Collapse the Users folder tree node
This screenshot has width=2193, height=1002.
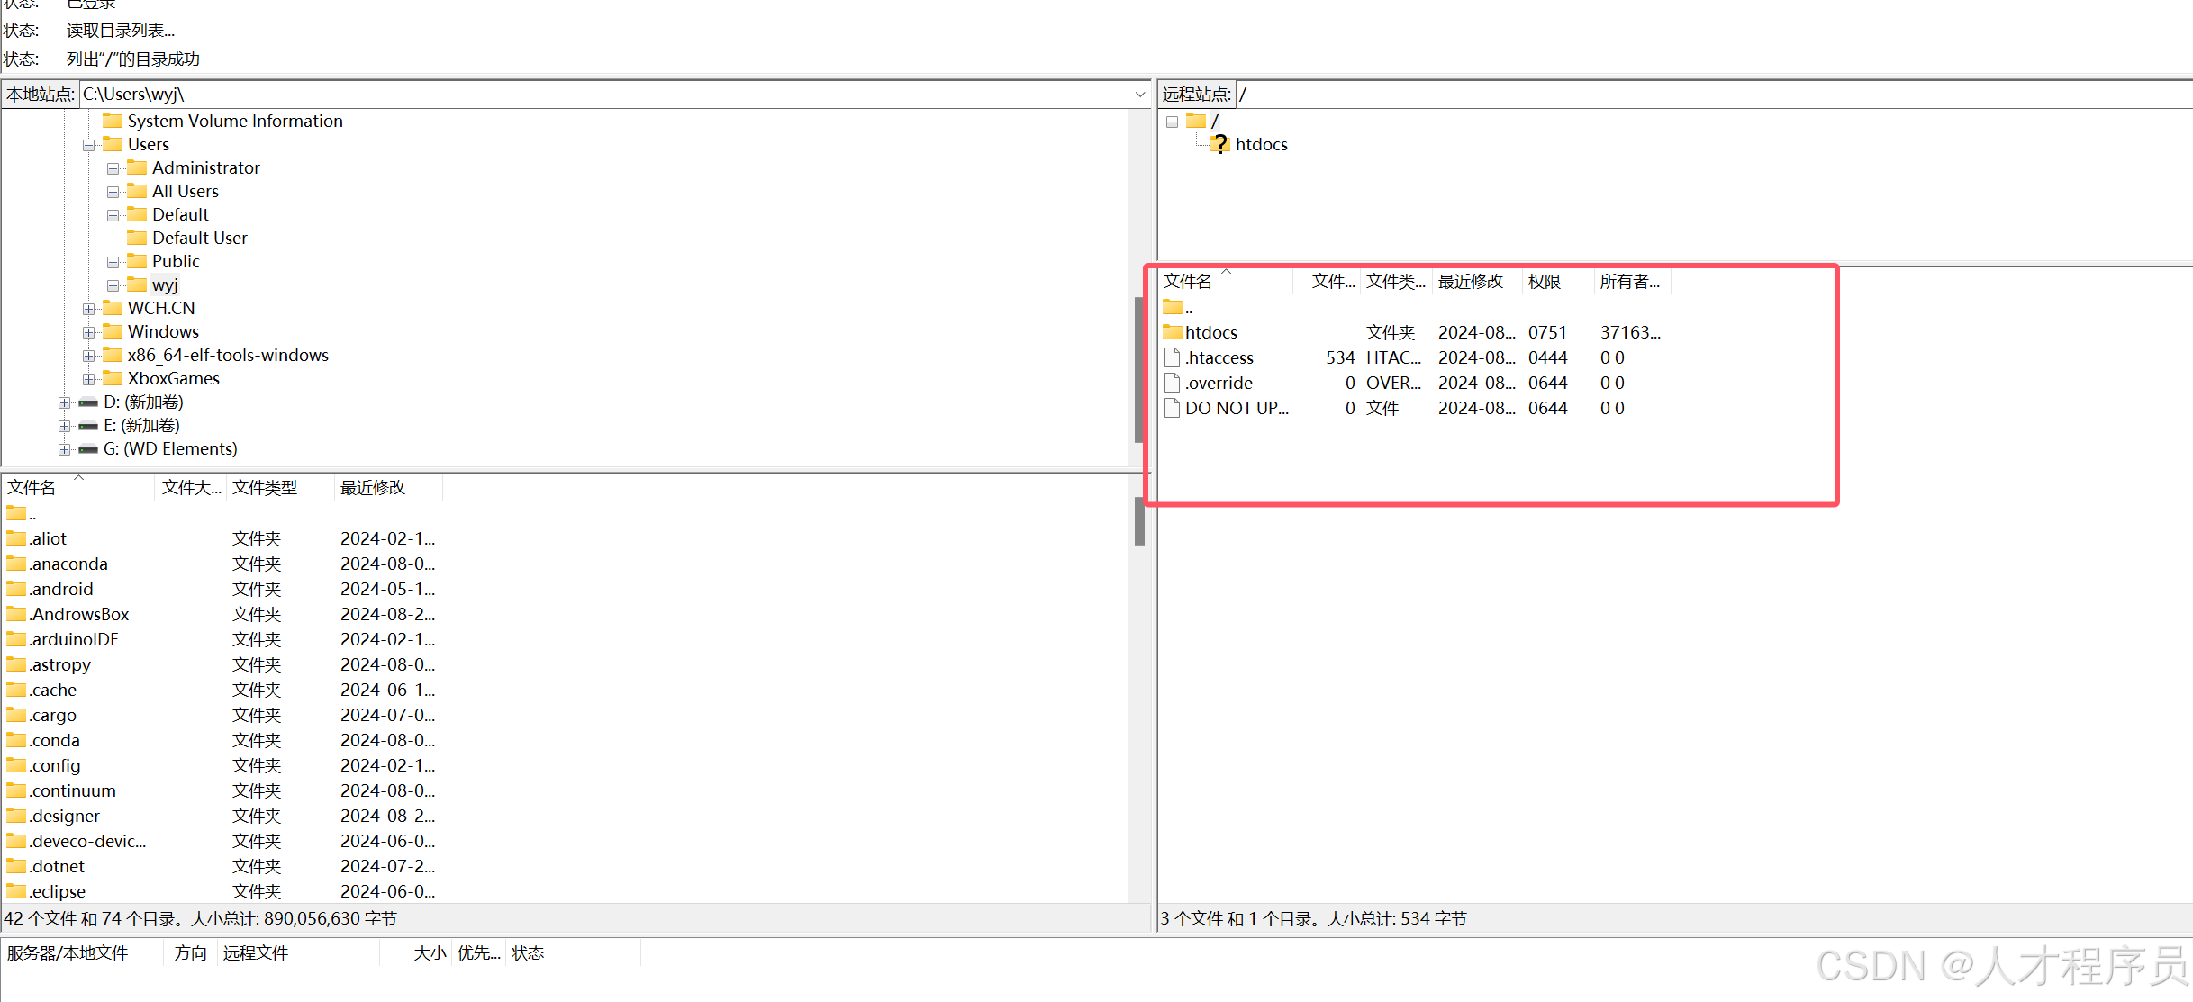coord(88,145)
